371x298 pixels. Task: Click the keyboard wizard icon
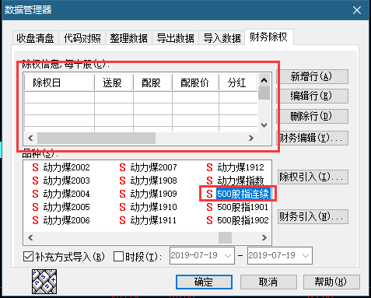(44, 282)
